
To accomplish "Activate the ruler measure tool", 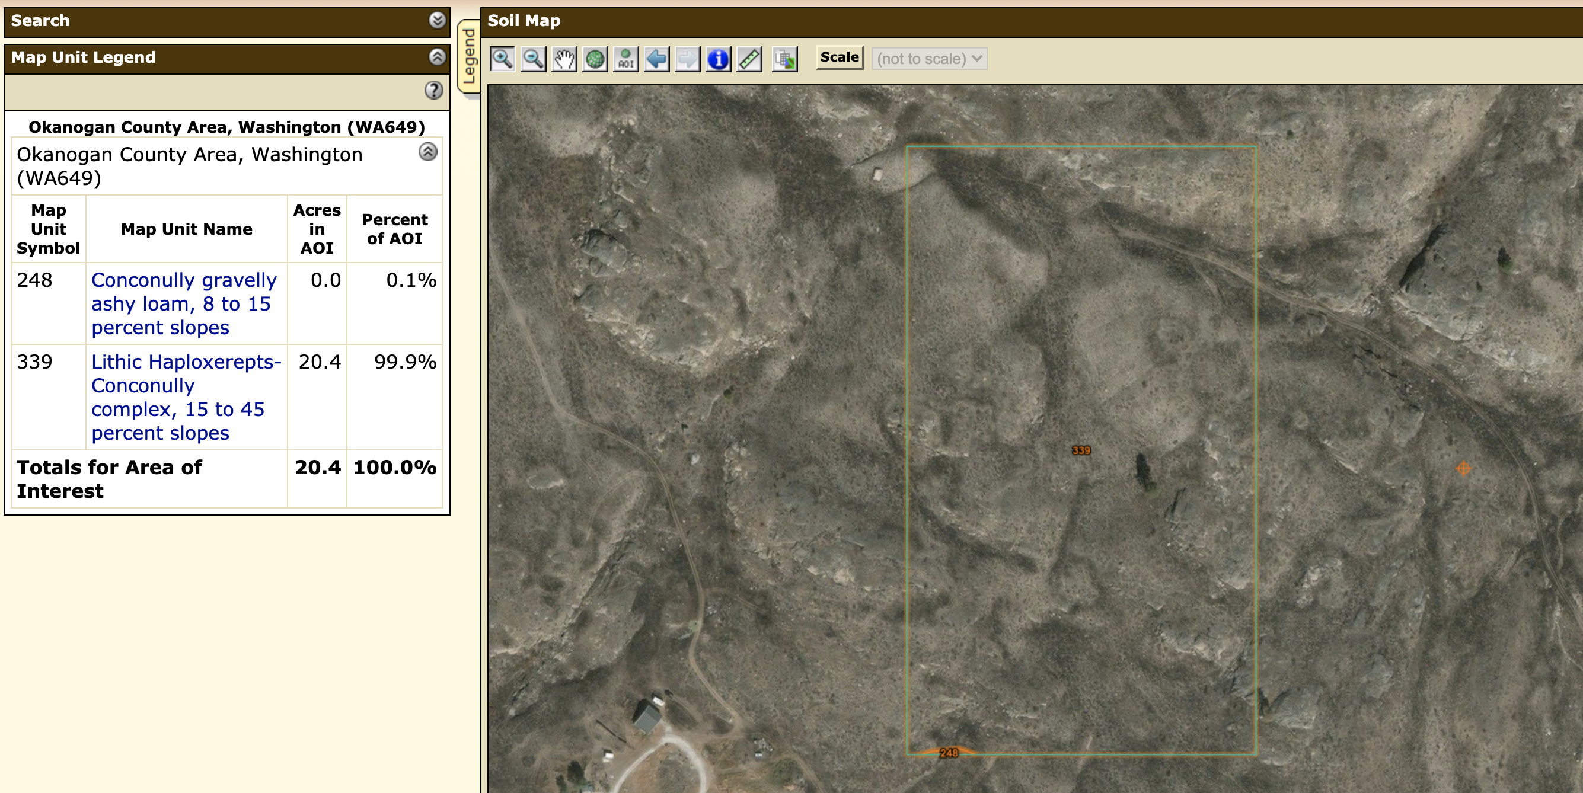I will pyautogui.click(x=749, y=59).
